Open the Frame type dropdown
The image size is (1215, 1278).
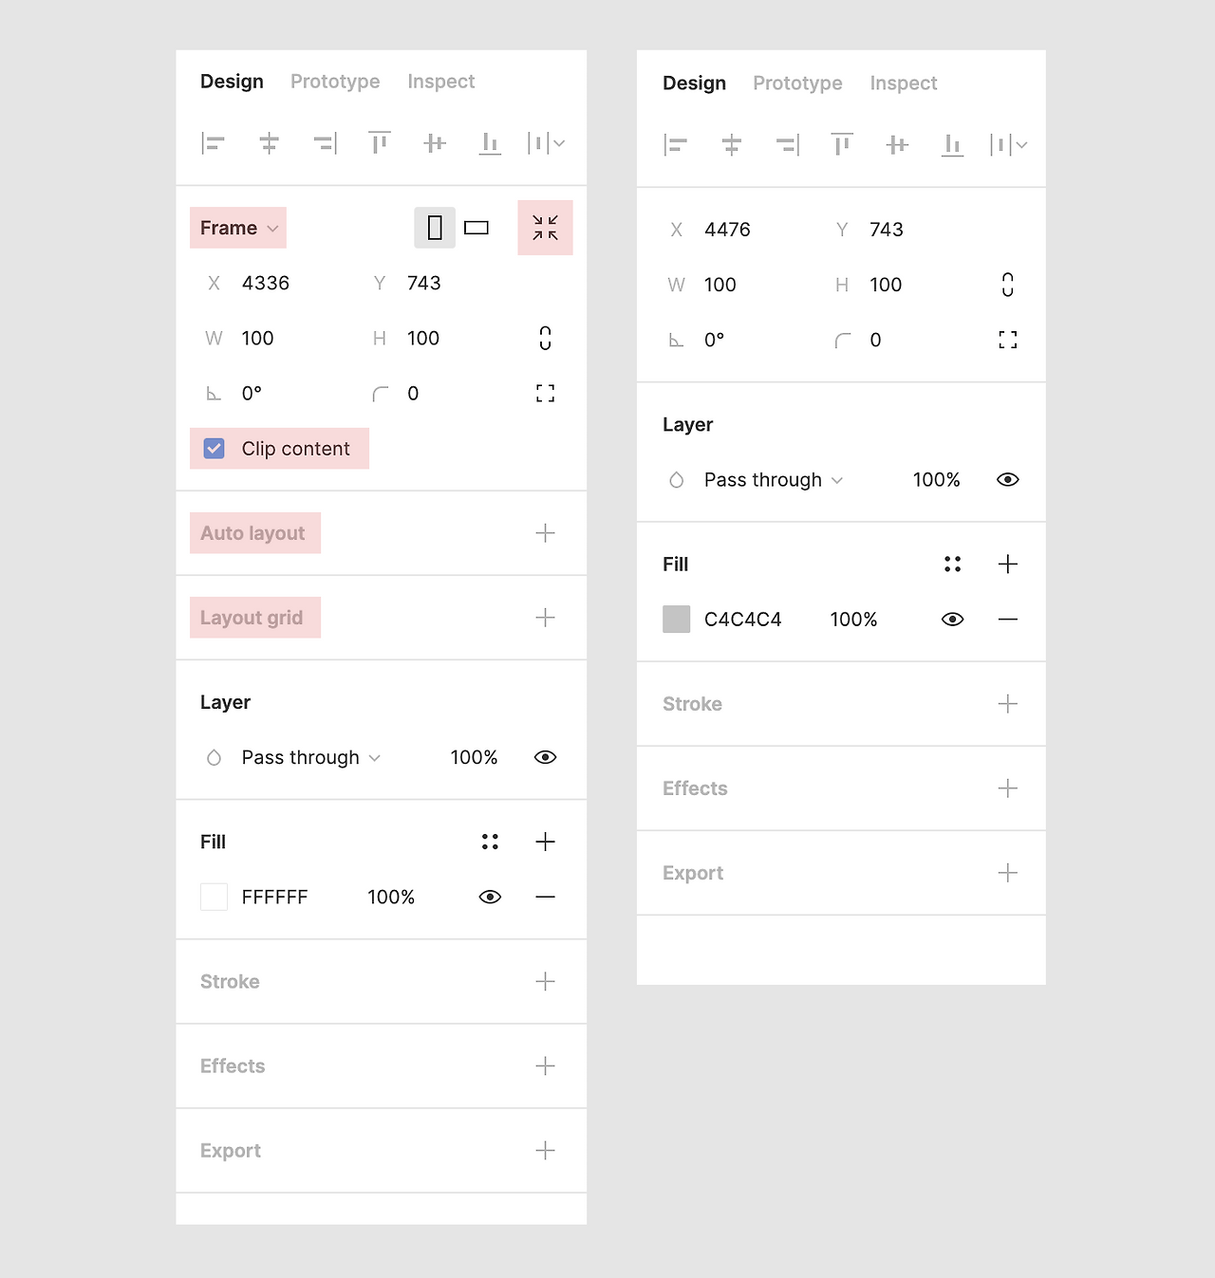point(238,228)
